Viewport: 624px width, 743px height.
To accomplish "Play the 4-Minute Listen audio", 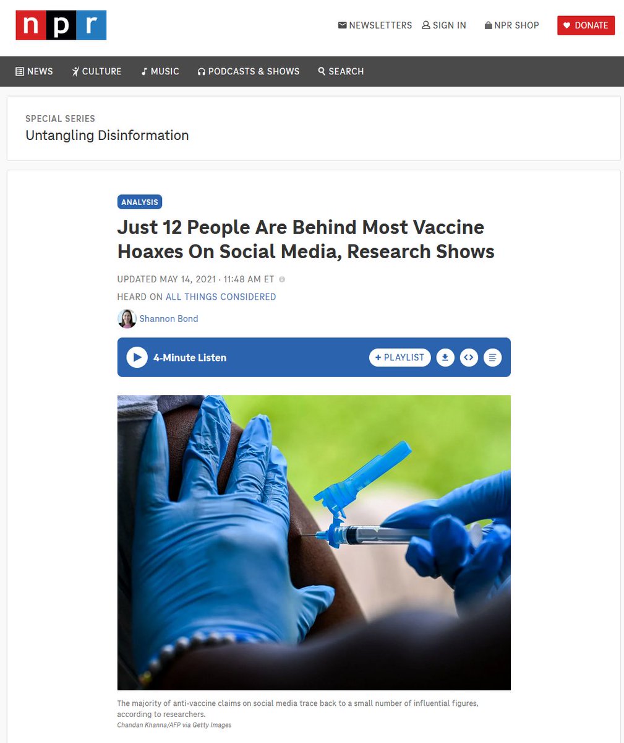I will (137, 357).
